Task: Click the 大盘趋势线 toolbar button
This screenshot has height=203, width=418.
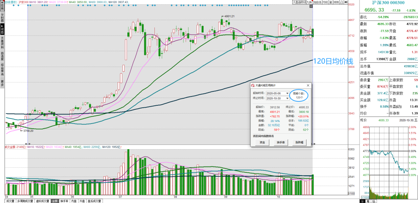Action: tap(299, 2)
